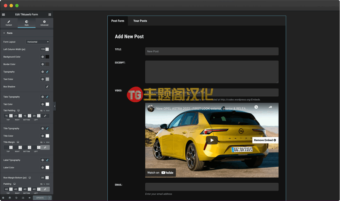Open the Navigator layers icon
The height and width of the screenshot is (201, 340).
(10, 198)
